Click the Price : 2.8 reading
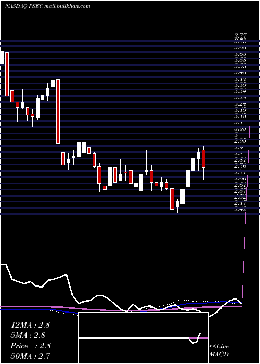 tap(30, 346)
